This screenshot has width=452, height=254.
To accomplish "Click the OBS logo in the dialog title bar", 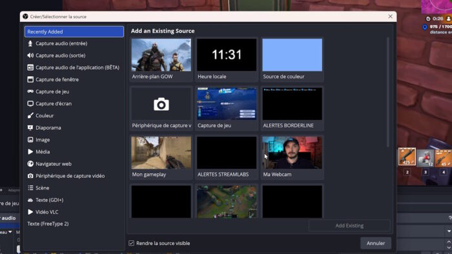I will (x=25, y=16).
